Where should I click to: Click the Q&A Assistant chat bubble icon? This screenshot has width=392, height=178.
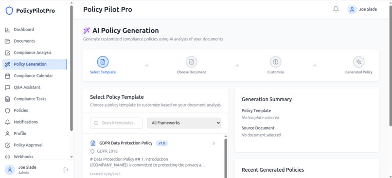[x=7, y=88]
